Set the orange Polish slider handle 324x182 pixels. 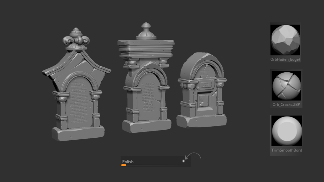click(124, 165)
